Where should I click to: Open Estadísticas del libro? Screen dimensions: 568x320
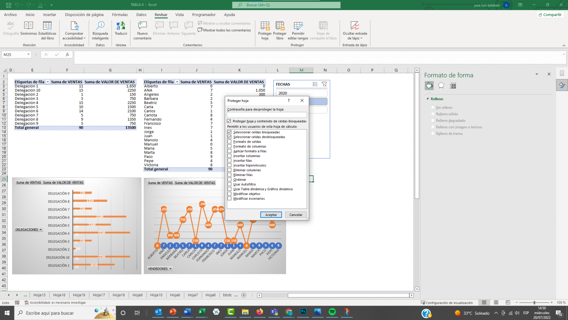tap(47, 26)
